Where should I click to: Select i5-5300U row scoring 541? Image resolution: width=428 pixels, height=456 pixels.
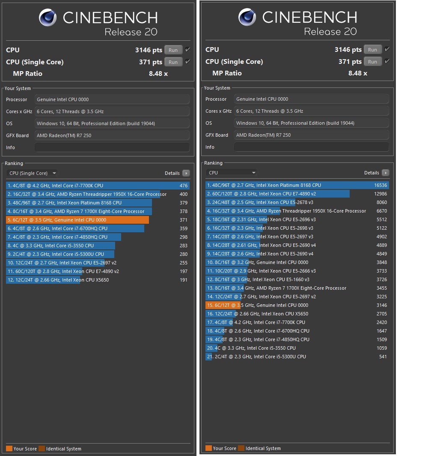click(x=297, y=357)
